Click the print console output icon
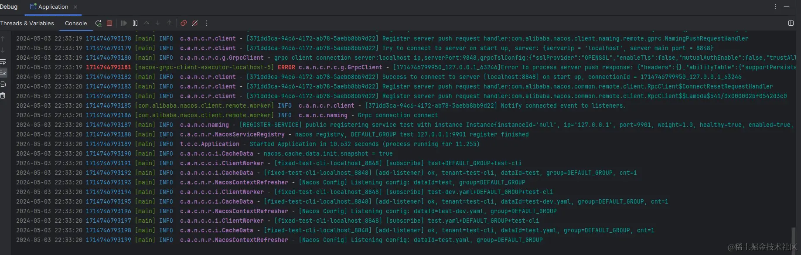Screen dimensions: 801x255 click(x=3, y=84)
